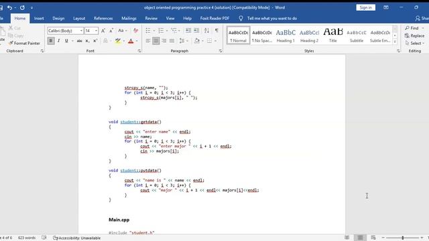Image resolution: width=429 pixels, height=241 pixels.
Task: Apply Superscript formatting
Action: coord(95,41)
